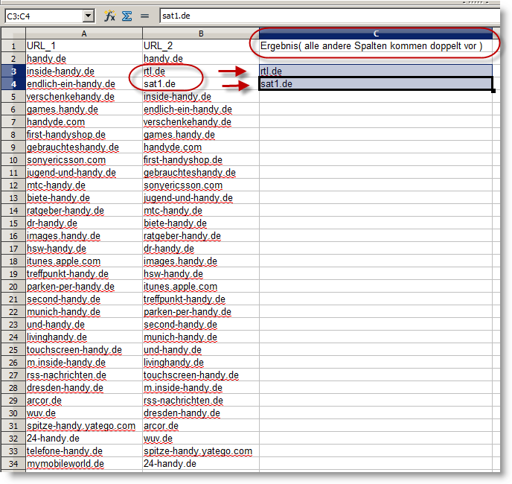Click second-handy.de in column A
This screenshot has width=512, height=484.
tap(84, 299)
